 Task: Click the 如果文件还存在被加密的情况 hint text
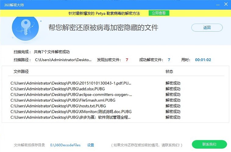[x=147, y=145]
